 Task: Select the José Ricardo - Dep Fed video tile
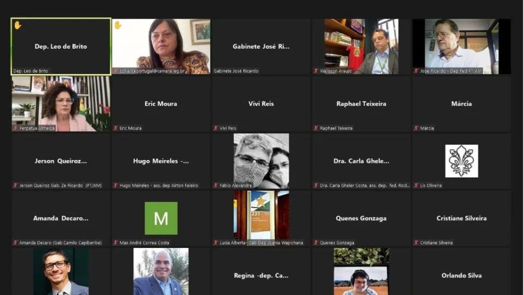click(x=461, y=46)
